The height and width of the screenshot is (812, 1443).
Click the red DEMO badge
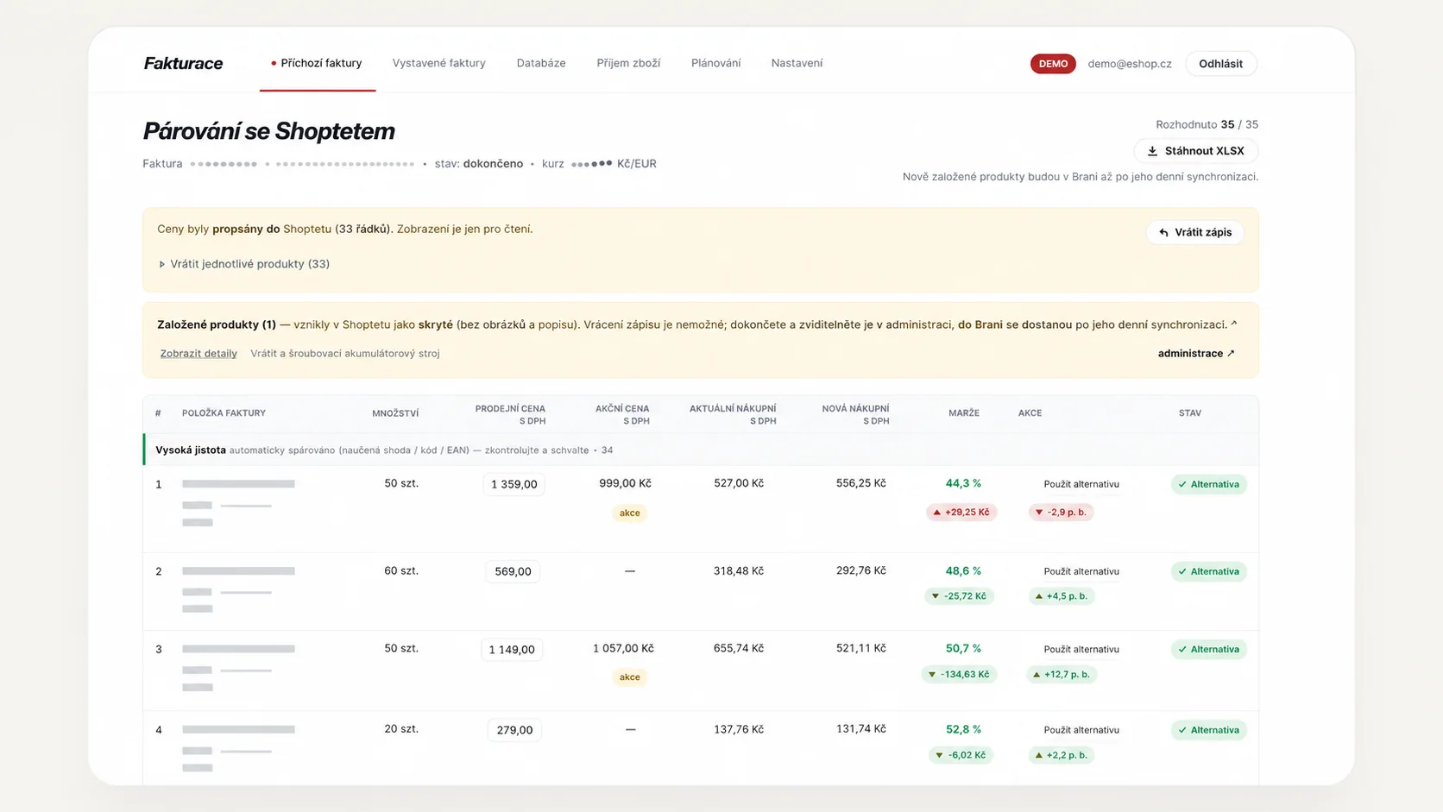coord(1053,64)
